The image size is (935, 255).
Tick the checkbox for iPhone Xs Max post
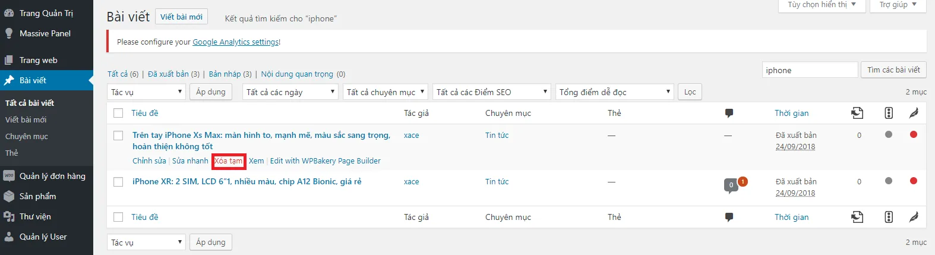(118, 136)
